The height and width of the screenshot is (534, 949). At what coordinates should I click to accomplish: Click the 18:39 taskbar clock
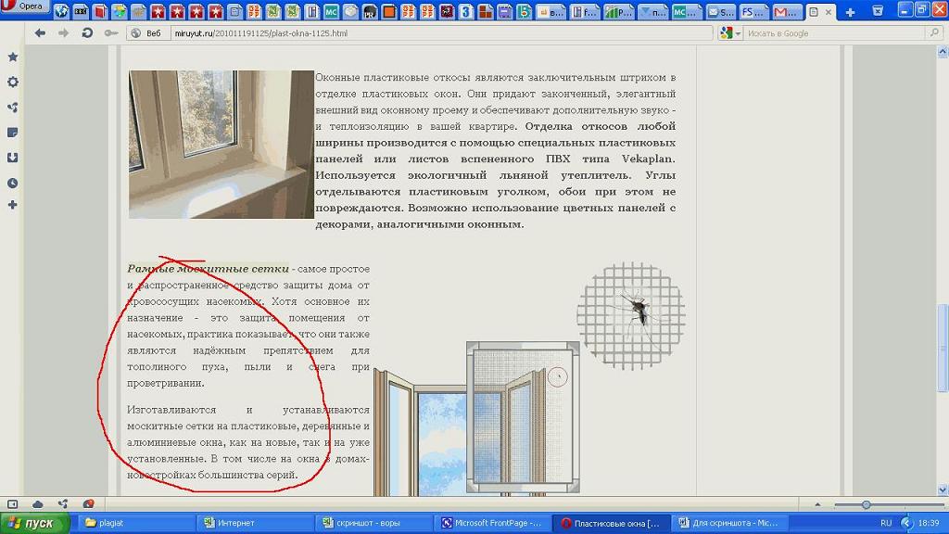[929, 523]
